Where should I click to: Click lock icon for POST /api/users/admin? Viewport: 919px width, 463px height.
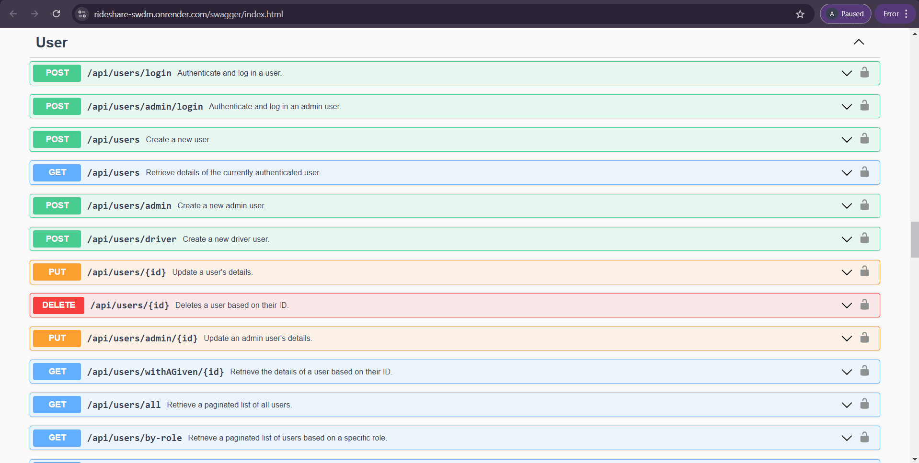point(864,205)
